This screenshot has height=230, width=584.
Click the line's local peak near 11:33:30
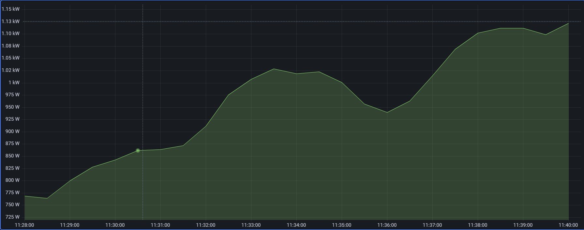click(274, 69)
